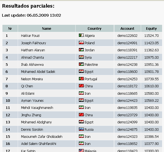164x152 pixels.
Task: Click the China flag beside Qi Chen
Action: (81, 86)
